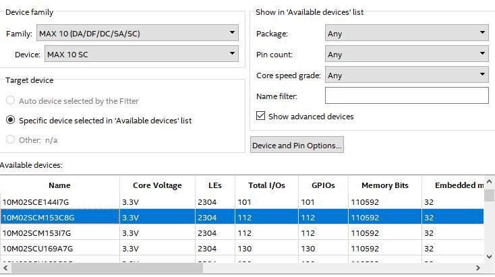Select 'Auto device selected by the Fitter' radio
495x277 pixels.
coord(11,101)
